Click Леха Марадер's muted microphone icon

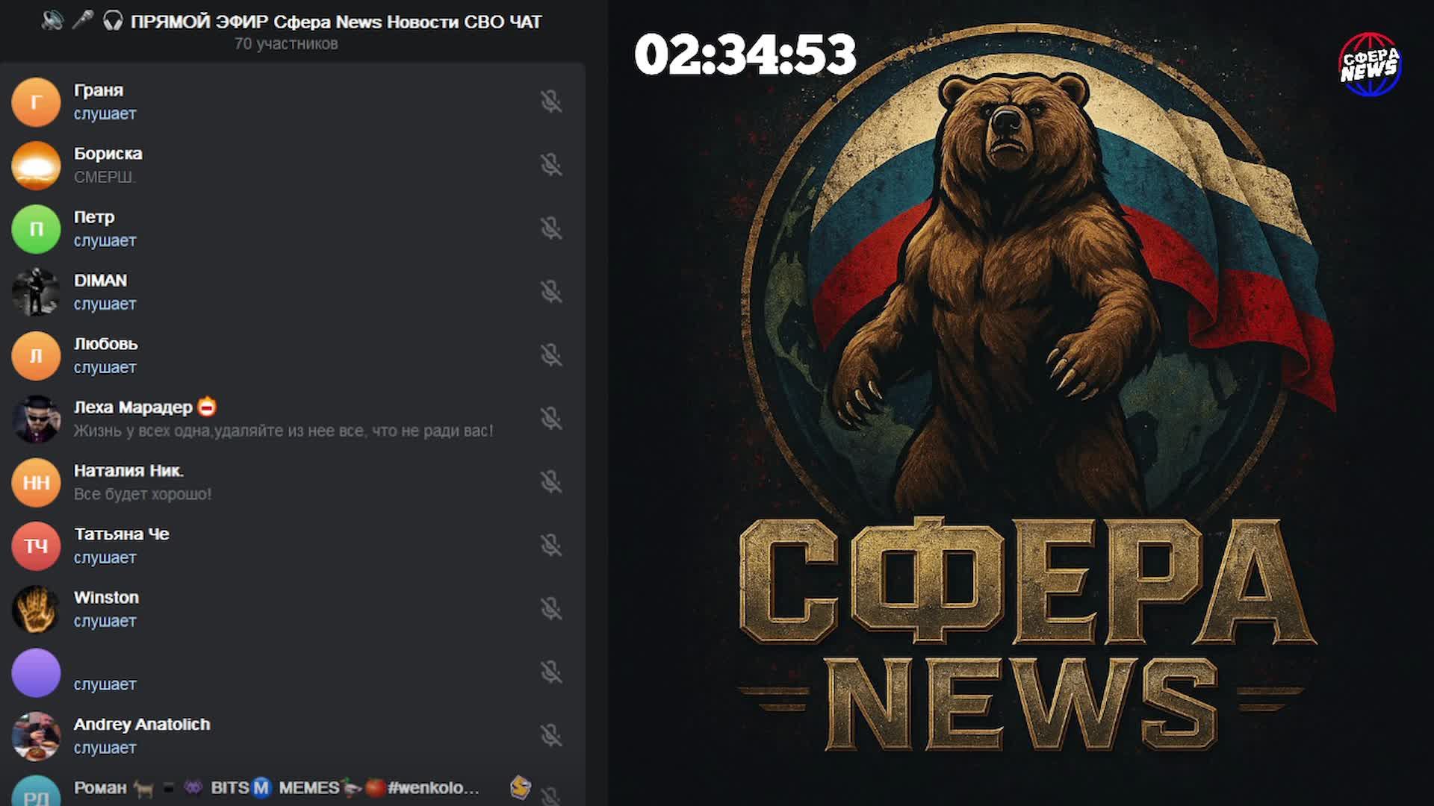(551, 419)
